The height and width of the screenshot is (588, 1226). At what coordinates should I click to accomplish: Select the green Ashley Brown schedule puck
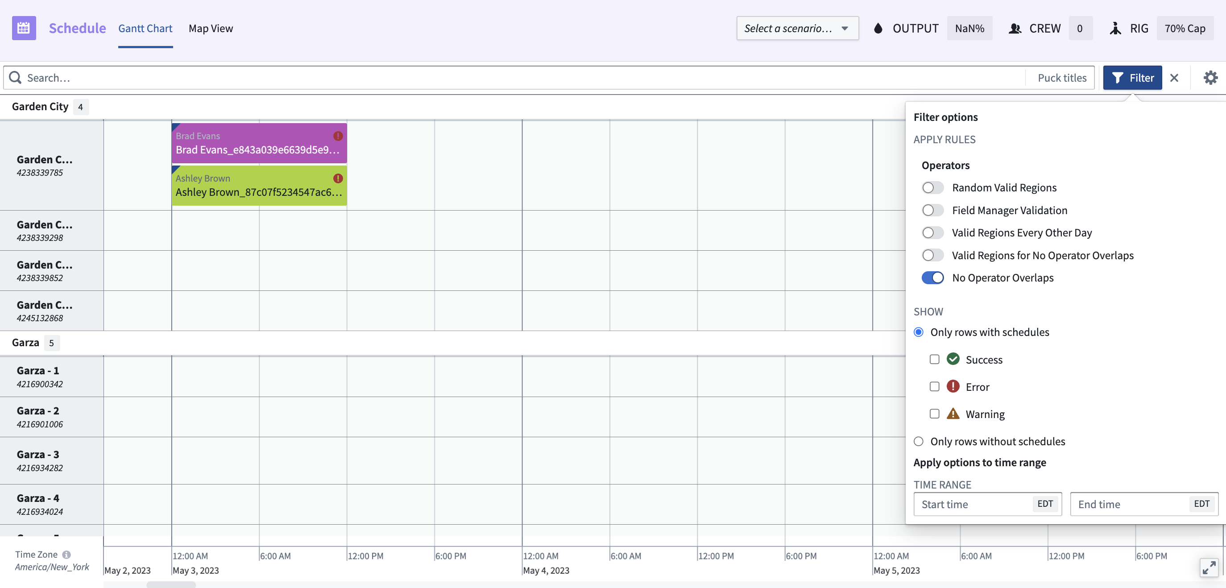(259, 186)
